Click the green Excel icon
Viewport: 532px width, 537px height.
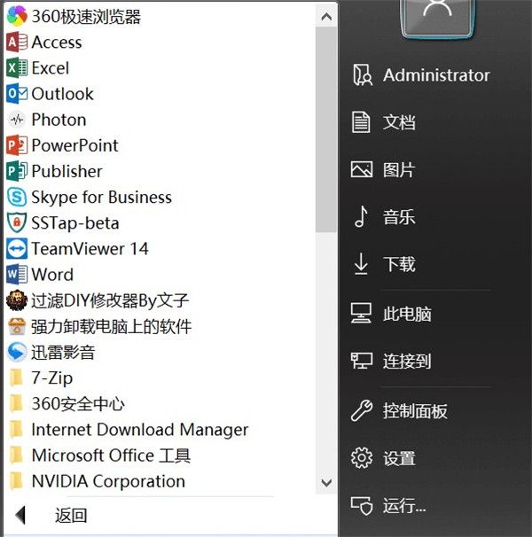tap(17, 68)
